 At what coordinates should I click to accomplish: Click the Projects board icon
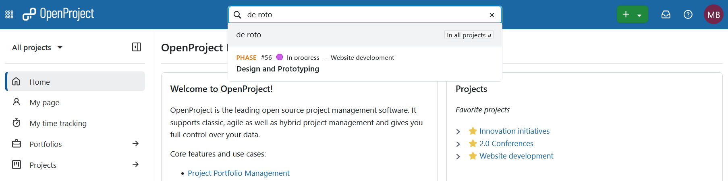click(16, 165)
